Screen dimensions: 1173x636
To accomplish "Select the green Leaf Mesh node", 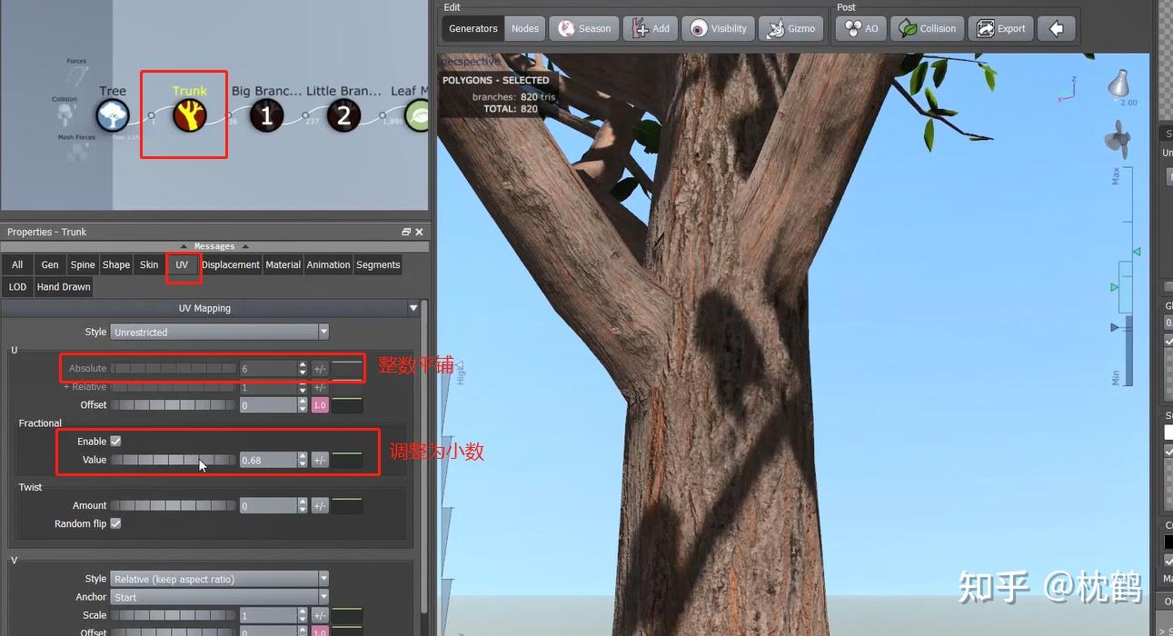I will point(418,116).
